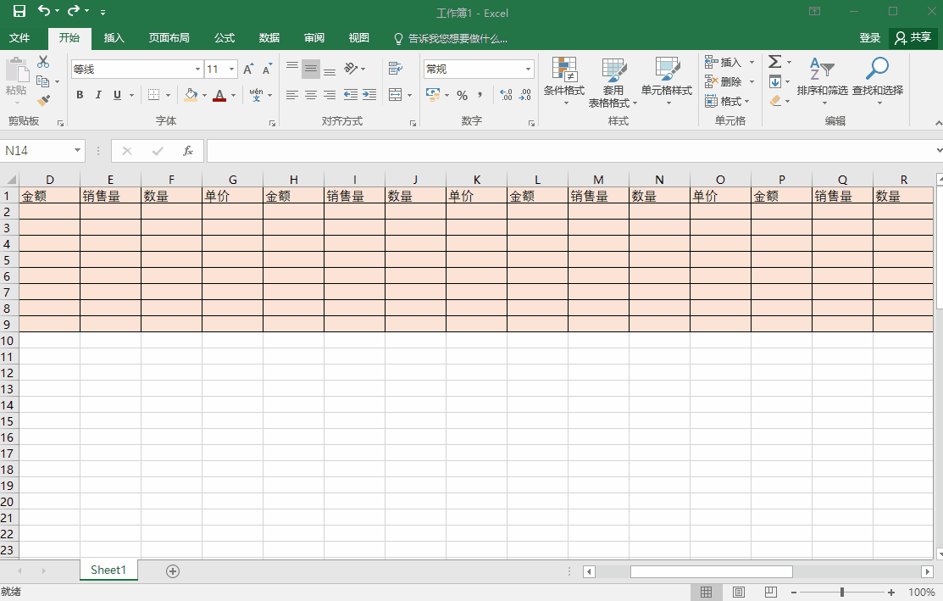The width and height of the screenshot is (943, 601).
Task: Apply percent style
Action: 462,95
